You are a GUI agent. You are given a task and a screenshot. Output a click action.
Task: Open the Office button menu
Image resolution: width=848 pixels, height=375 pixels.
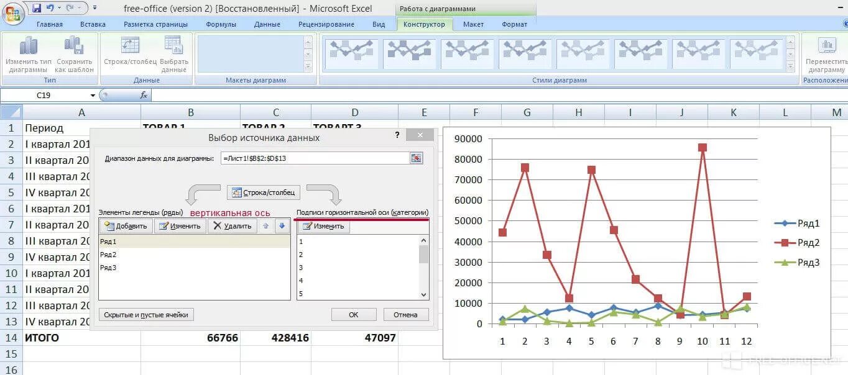tap(12, 13)
